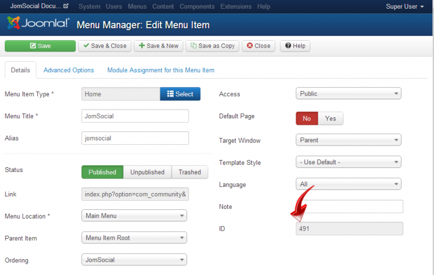Open Help with question mark icon

[x=295, y=46]
